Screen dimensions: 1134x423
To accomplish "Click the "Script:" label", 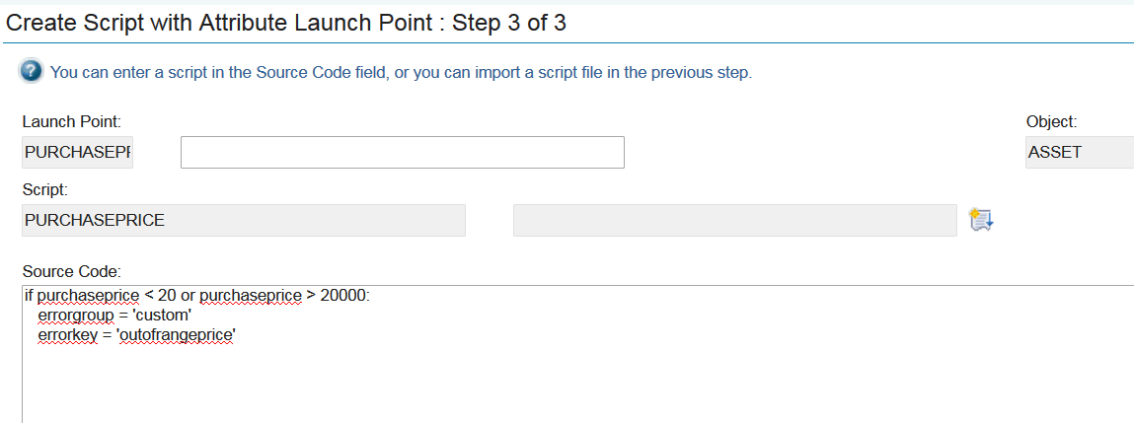I will 44,188.
